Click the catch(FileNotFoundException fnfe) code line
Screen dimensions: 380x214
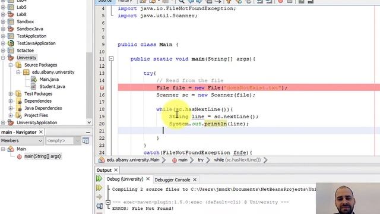click(198, 153)
